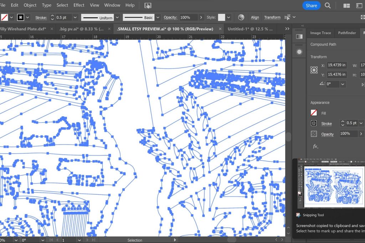The height and width of the screenshot is (243, 365).
Task: Open the Arrange Documents icon
Action: pyautogui.click(x=346, y=5)
